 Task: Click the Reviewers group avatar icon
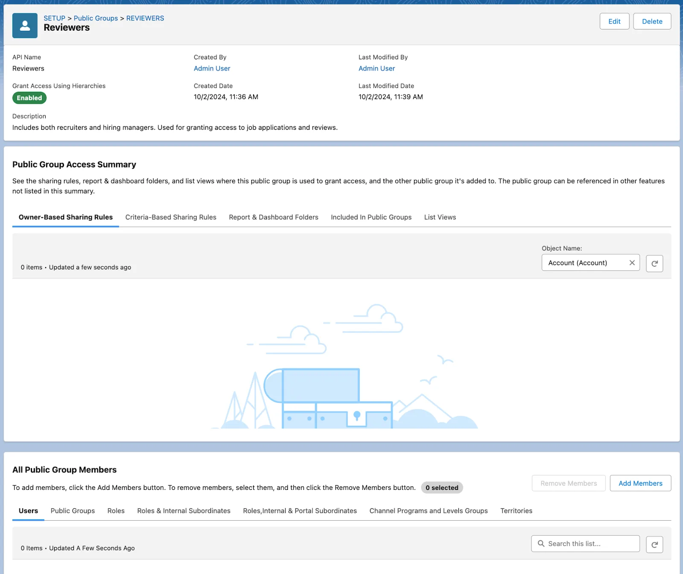25,26
